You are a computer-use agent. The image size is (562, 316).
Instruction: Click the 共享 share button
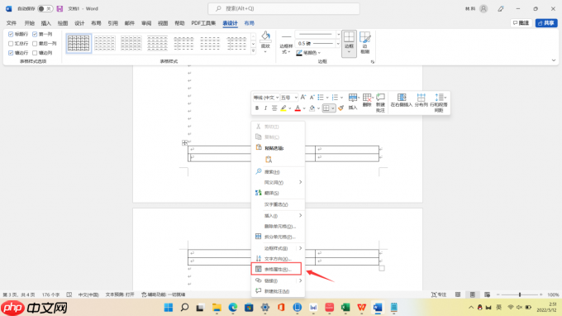pos(546,23)
